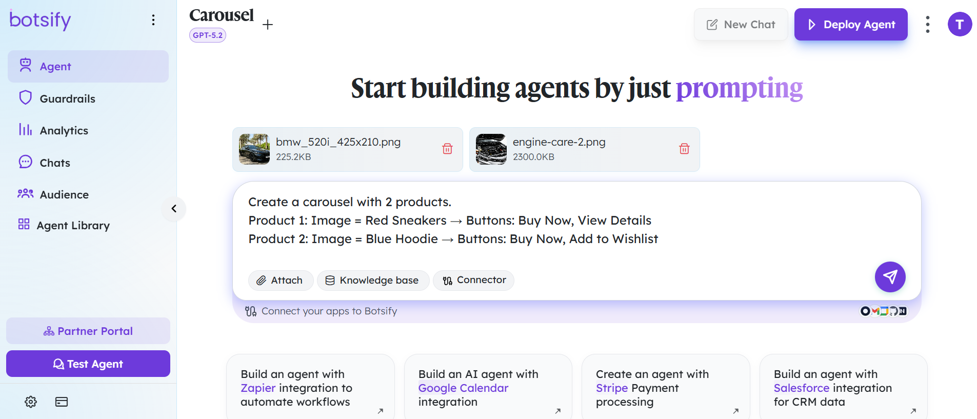Viewport: 977px width, 419px height.
Task: Open the GPT-5.2 model selector badge
Action: point(208,35)
